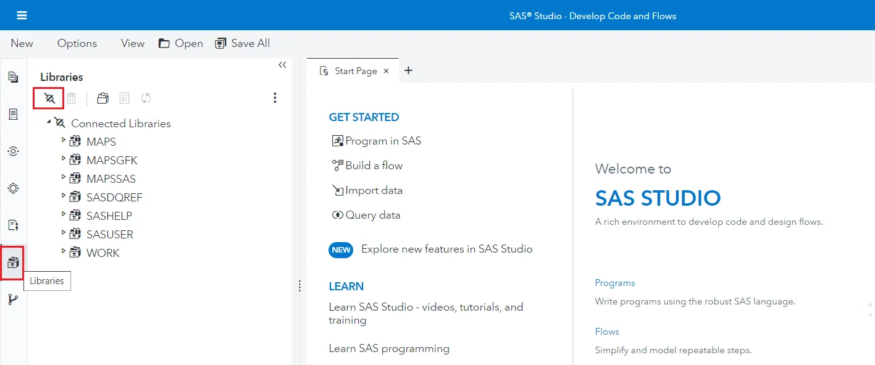Close the Start Page tab

coord(386,71)
